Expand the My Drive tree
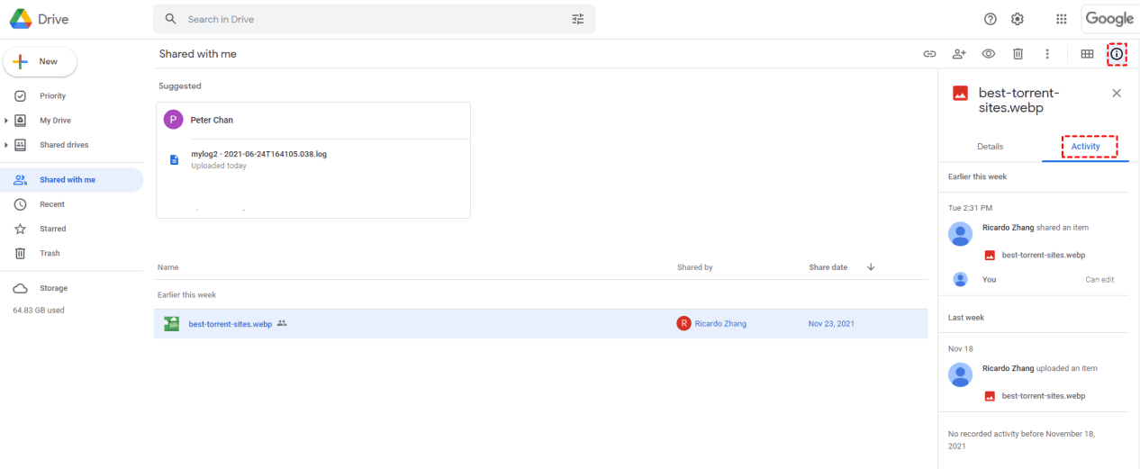Viewport: 1140px width, 469px height. [6, 121]
